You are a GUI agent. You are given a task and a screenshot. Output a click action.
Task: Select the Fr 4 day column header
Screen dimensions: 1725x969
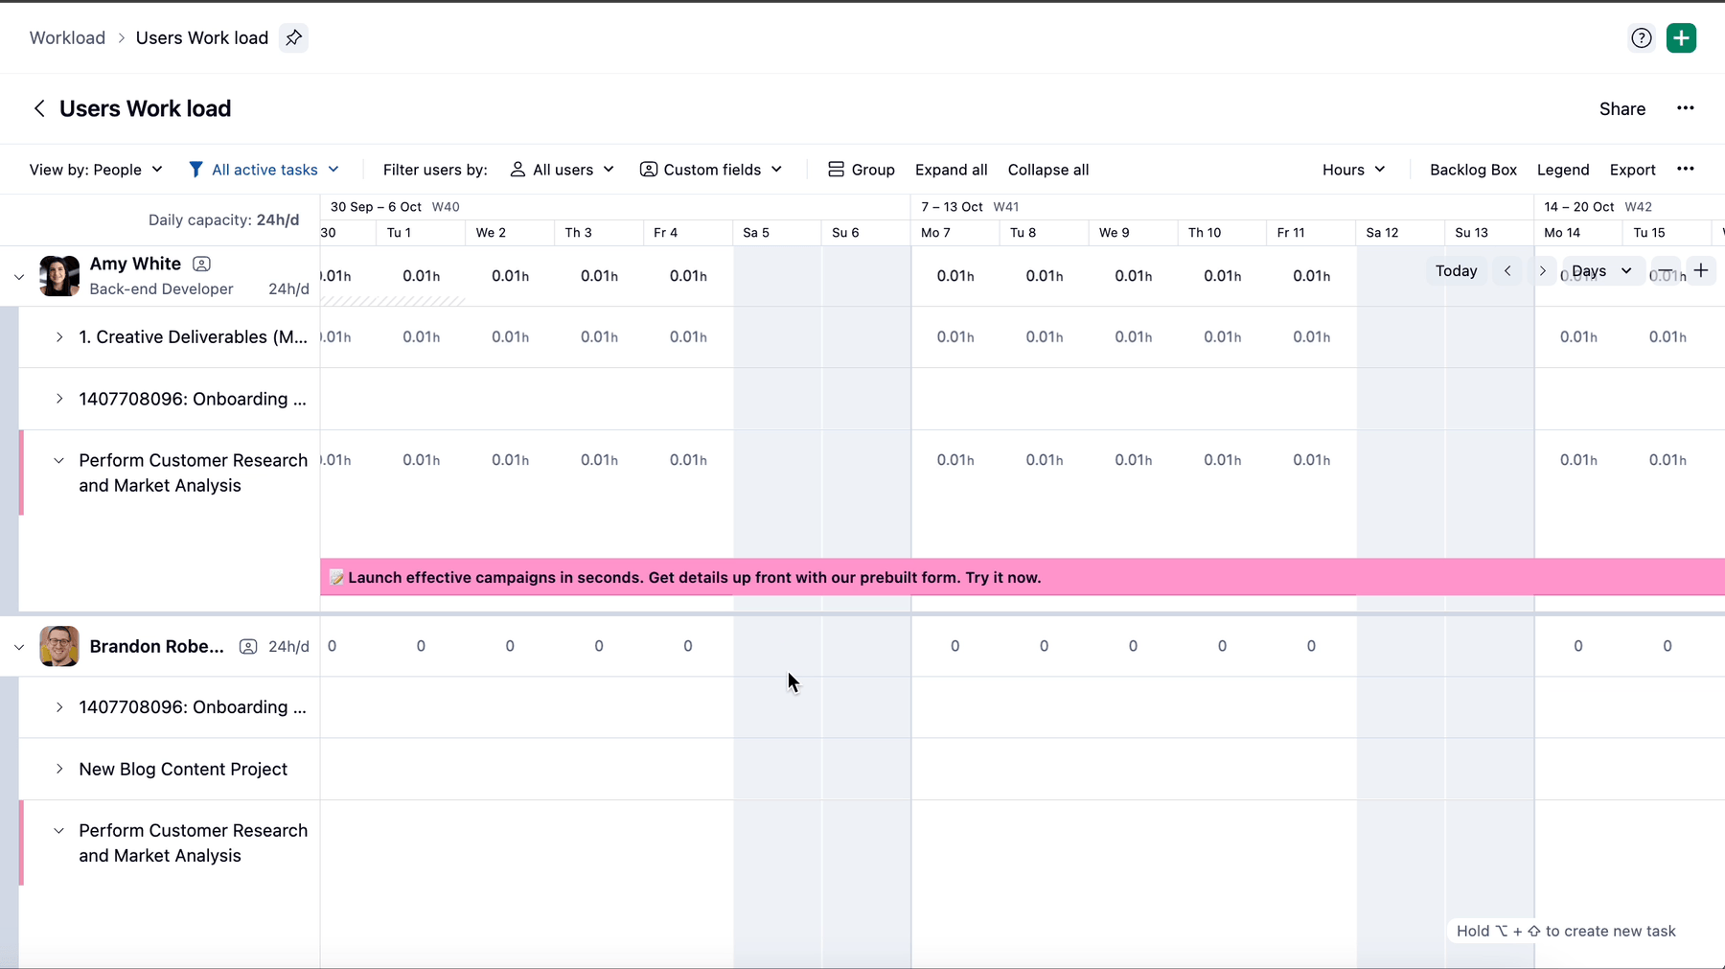pyautogui.click(x=688, y=233)
